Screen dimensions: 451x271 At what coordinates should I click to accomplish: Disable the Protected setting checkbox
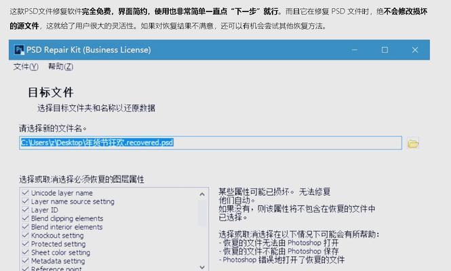25,244
